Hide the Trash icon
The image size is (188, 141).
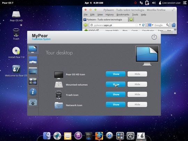pyautogui.click(x=137, y=94)
